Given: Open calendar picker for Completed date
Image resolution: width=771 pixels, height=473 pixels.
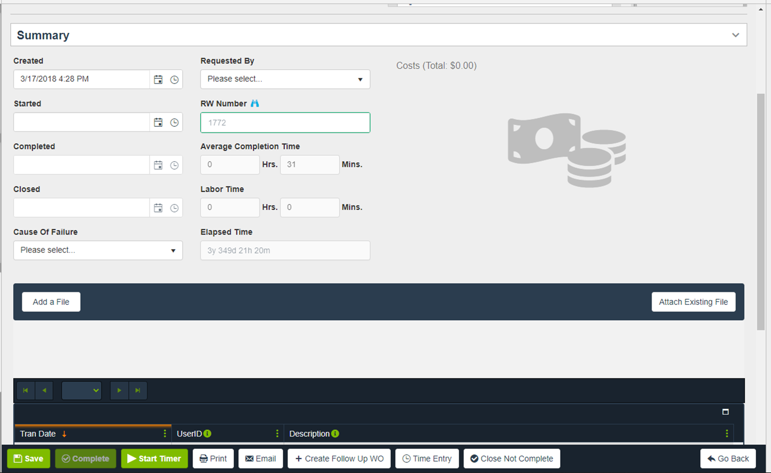Looking at the screenshot, I should point(158,165).
